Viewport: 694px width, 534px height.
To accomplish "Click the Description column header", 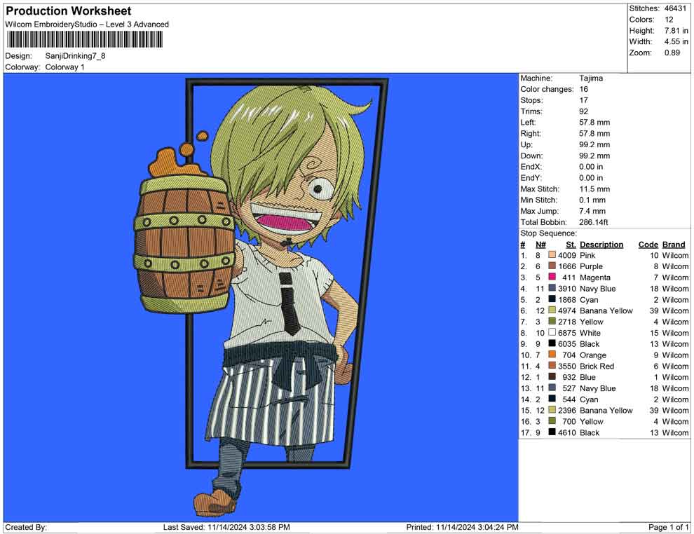I will 601,245.
